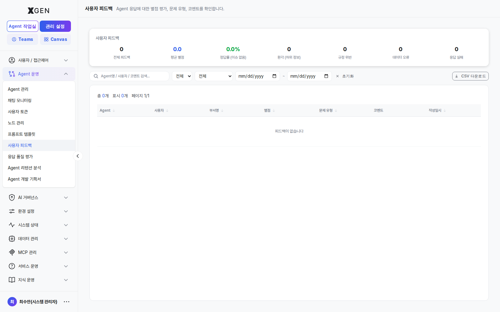Sort by the 부서명 column arrow
The image size is (500, 312).
click(x=222, y=110)
